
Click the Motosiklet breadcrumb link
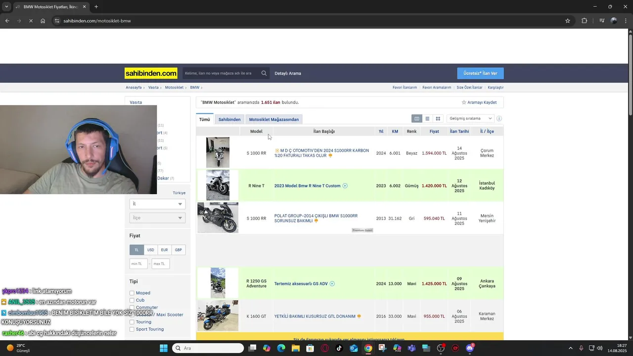pyautogui.click(x=174, y=88)
